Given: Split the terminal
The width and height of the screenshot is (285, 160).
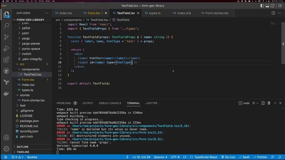Looking at the screenshot, I should [x=263, y=103].
